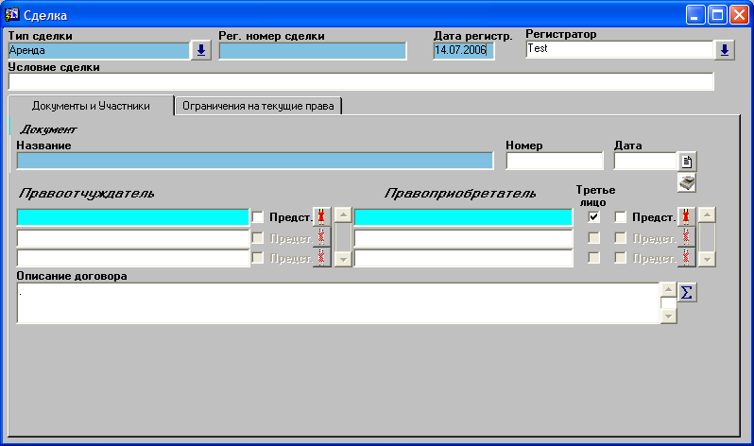Select the second Правоприобретатель field

463,238
